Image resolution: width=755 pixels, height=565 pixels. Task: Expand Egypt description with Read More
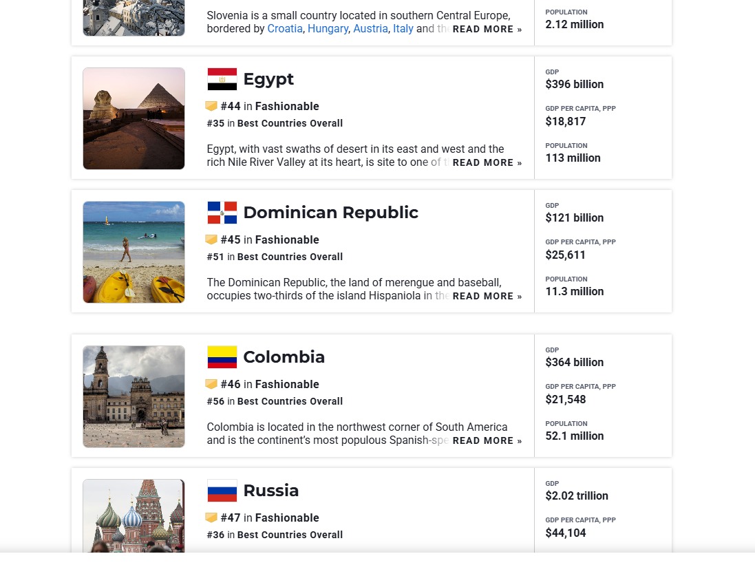point(487,163)
